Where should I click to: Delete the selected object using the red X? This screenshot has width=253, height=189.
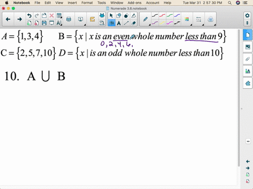tap(52, 16)
